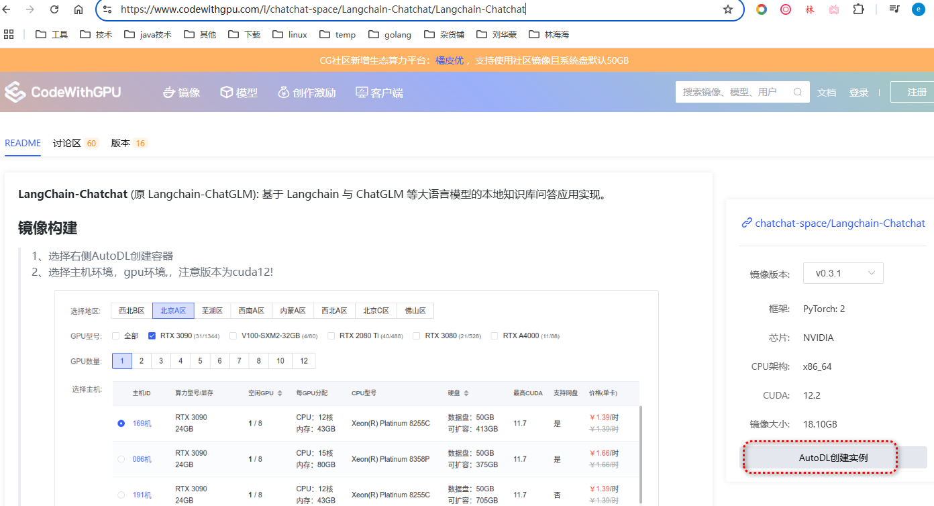Click the 登录 login link
This screenshot has height=506, width=934.
click(859, 93)
